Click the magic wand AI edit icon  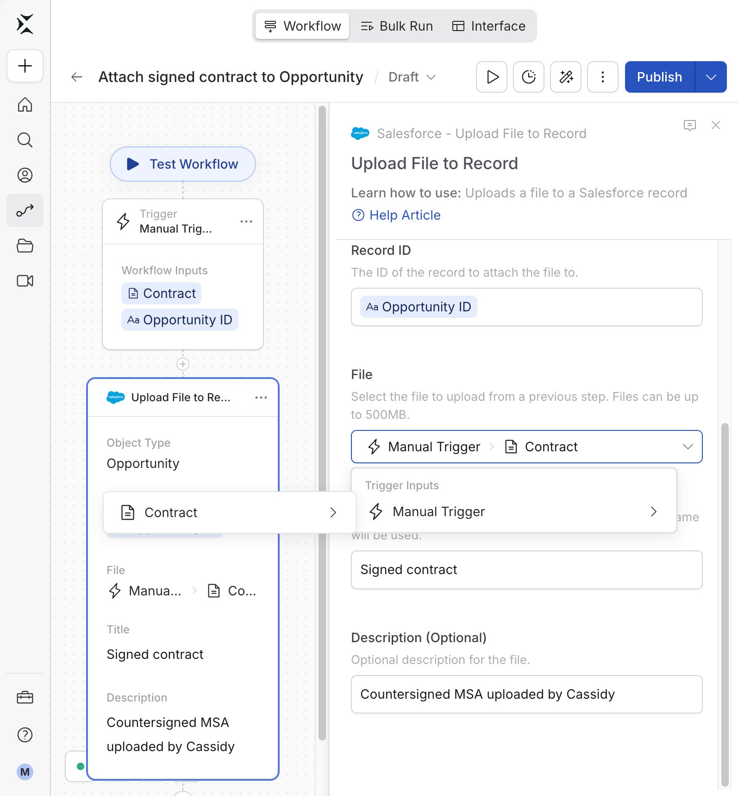pos(566,77)
